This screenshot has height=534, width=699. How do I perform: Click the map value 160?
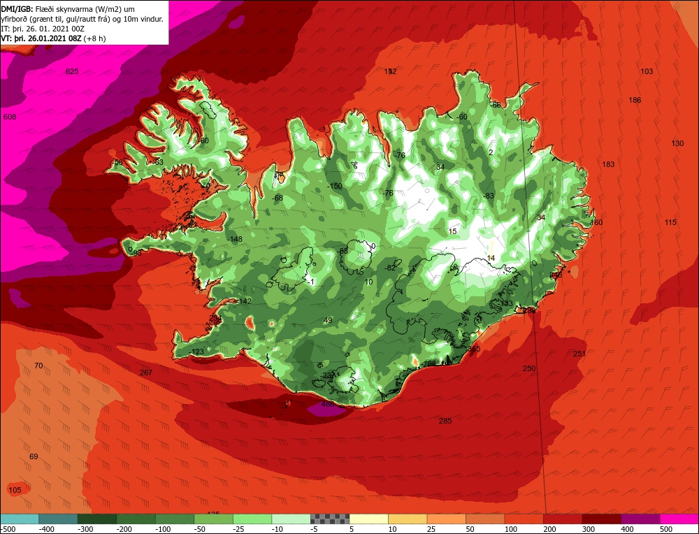[x=596, y=222]
